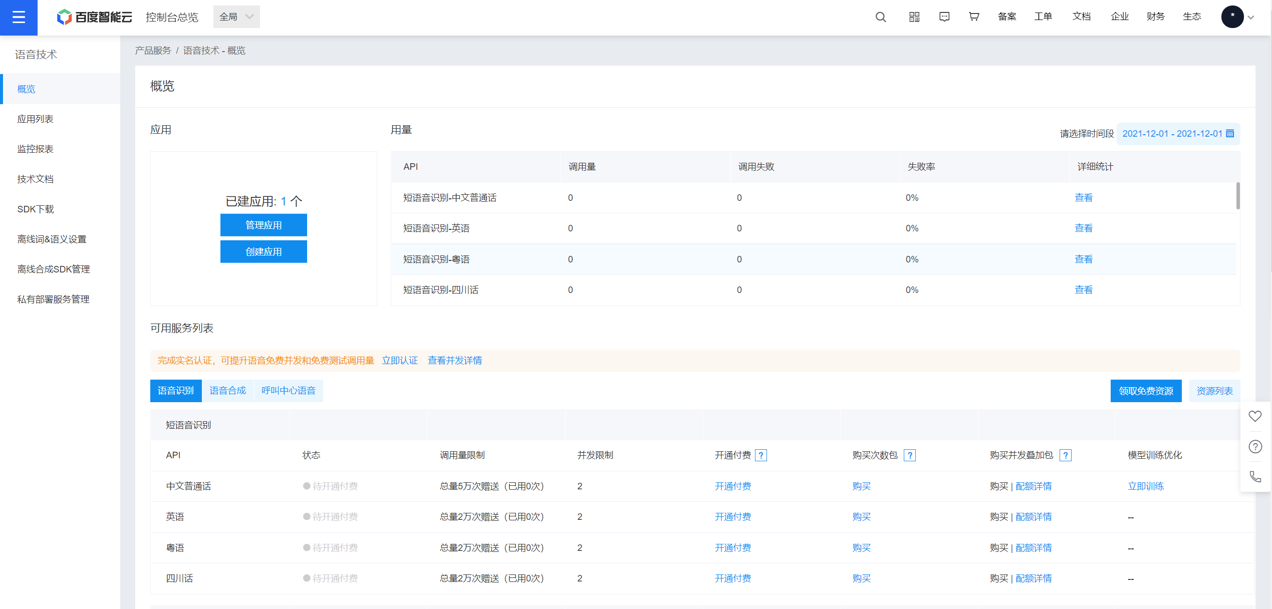Viewport: 1272px width, 609px height.
Task: Open the search magnifier icon
Action: pyautogui.click(x=880, y=17)
